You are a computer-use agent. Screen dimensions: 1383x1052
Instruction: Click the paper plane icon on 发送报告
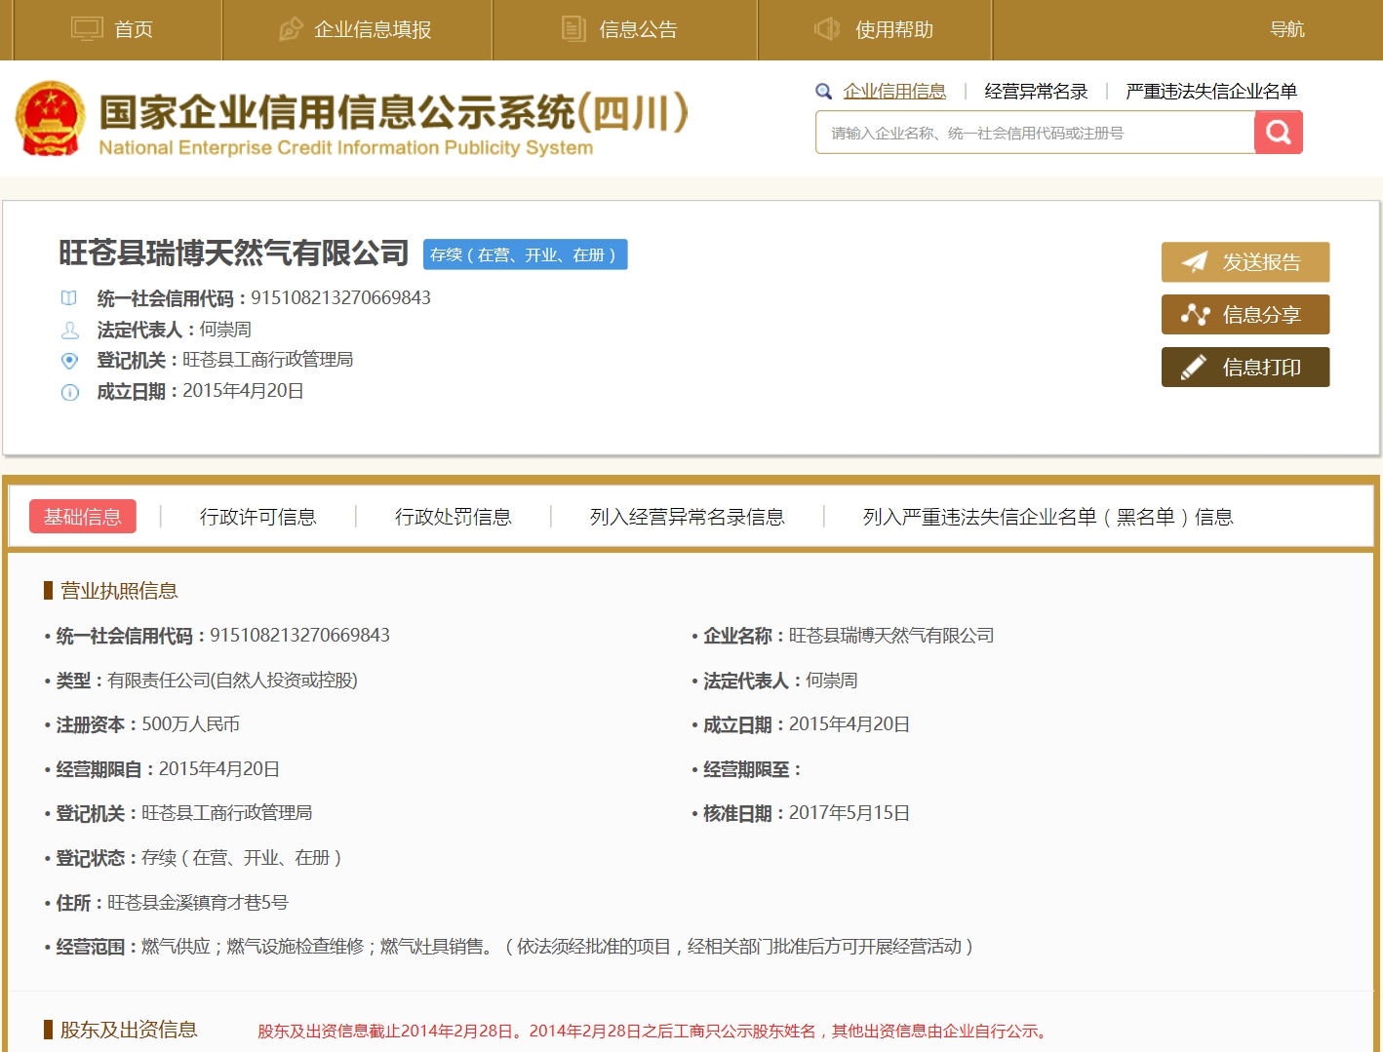pyautogui.click(x=1195, y=262)
